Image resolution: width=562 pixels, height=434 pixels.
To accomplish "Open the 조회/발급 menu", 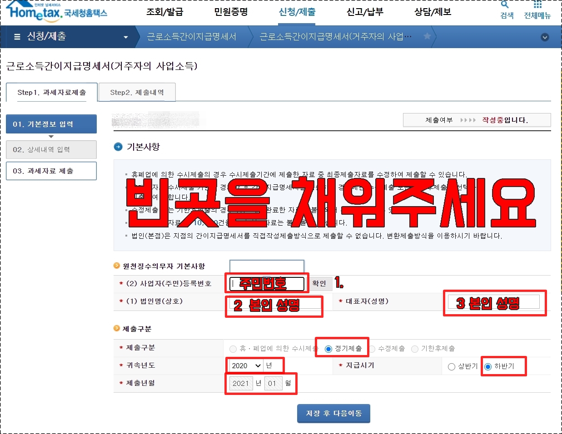I will click(x=164, y=12).
